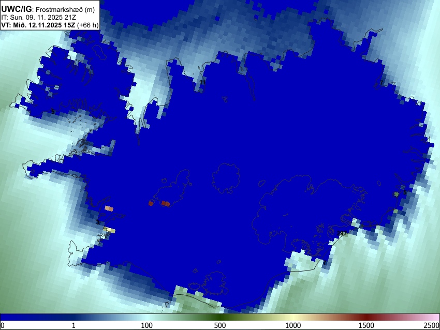
Task: Click the '100' label on the color scale
Action: pos(147,325)
